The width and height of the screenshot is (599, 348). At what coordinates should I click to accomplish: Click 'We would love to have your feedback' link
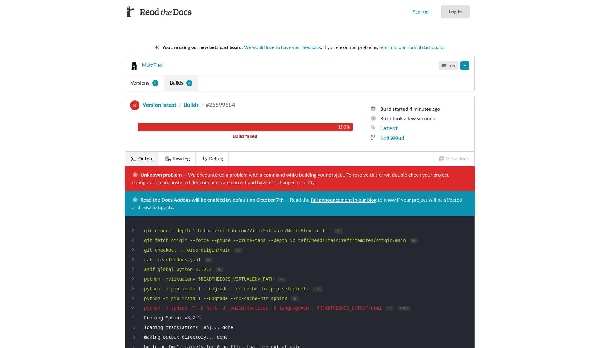[282, 47]
